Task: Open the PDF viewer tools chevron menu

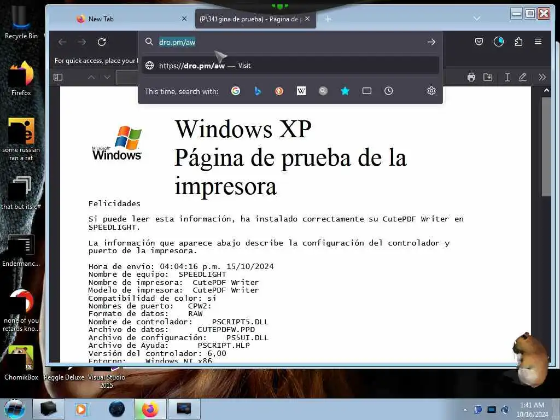Action: pyautogui.click(x=542, y=77)
